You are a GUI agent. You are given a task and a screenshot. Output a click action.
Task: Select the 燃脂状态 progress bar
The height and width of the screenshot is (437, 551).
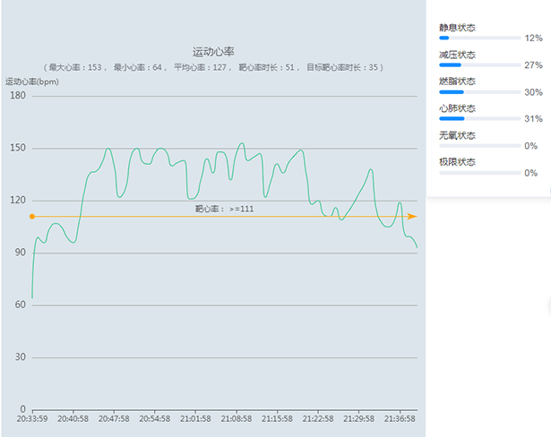479,92
